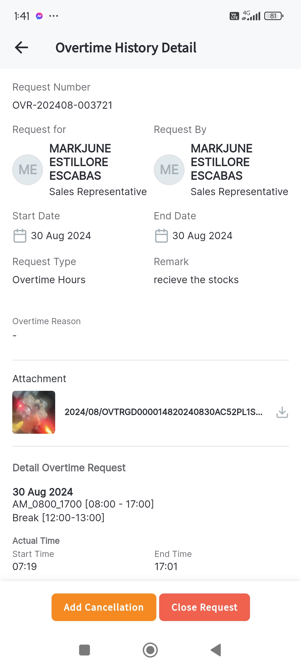
Task: Tap the AM_0800_1700 shift schedule line
Action: pos(83,504)
